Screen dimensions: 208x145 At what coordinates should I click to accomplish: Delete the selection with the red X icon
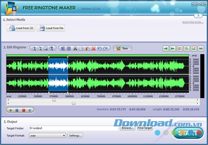pos(93,48)
